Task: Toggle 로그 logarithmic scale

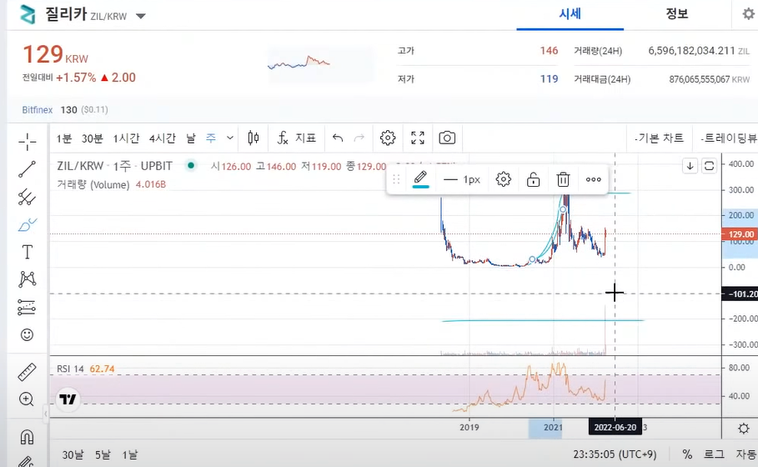Action: point(714,454)
